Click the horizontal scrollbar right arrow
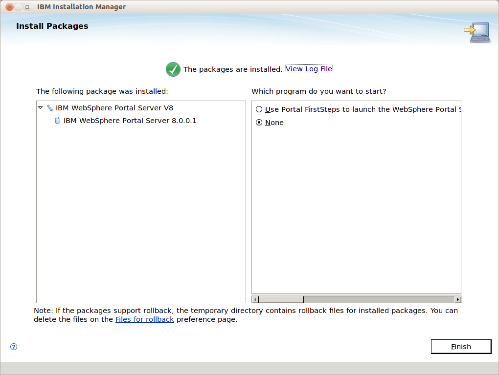Viewport: 499px width, 375px height. pyautogui.click(x=457, y=299)
